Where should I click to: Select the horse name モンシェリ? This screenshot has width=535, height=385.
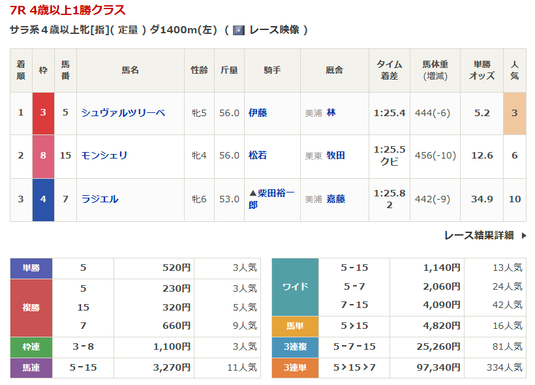coord(104,155)
